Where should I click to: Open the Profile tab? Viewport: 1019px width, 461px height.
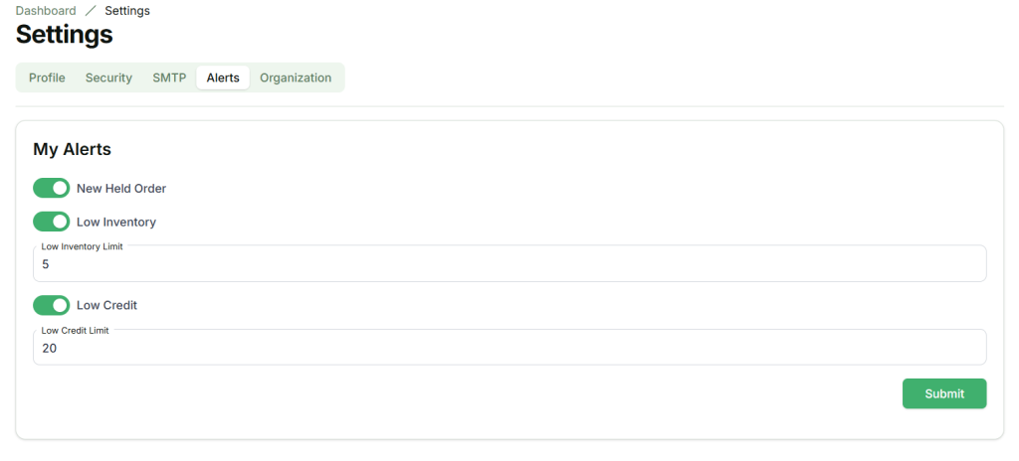(47, 77)
